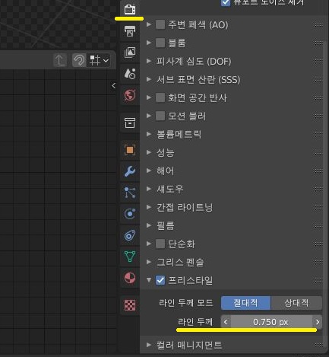
Task: Expand the 피사계 심도 (DOF) panel
Action: click(149, 61)
